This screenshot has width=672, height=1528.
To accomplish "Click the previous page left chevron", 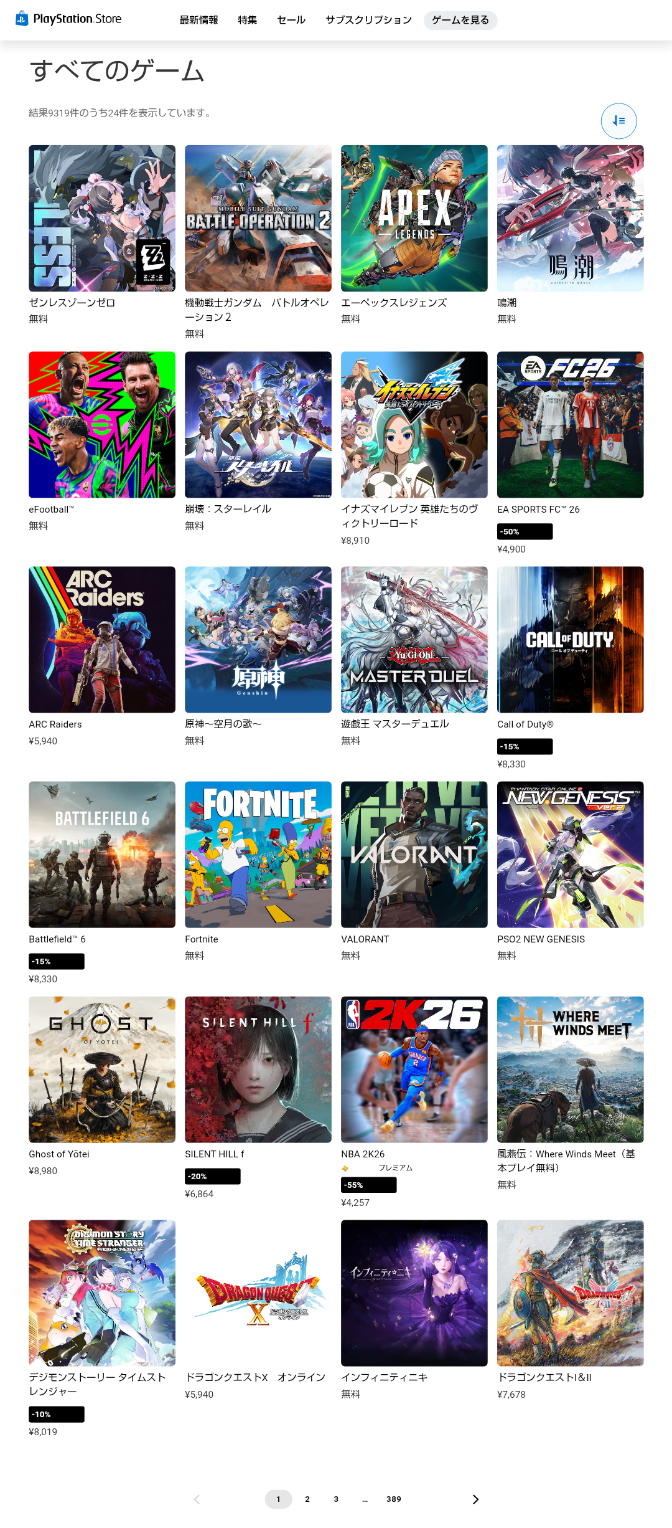I will pyautogui.click(x=197, y=1499).
